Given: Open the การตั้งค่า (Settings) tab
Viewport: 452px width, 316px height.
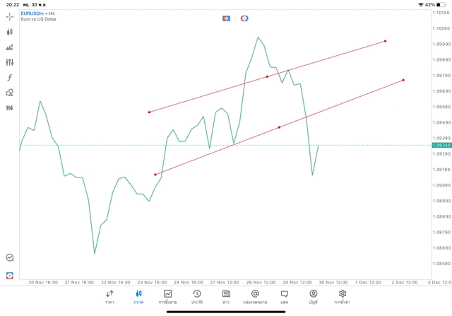Looking at the screenshot, I should tap(343, 296).
